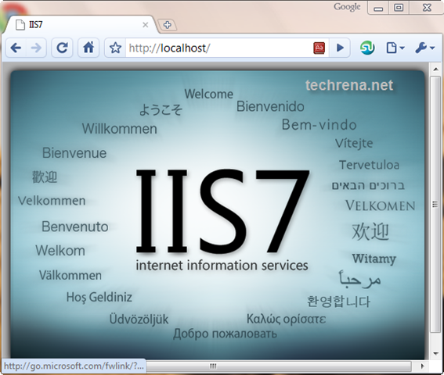Open a new tab

tap(167, 25)
